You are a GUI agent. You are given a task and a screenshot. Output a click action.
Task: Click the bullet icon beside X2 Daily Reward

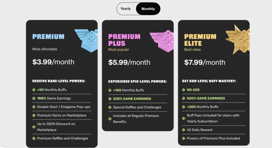tap(184, 130)
